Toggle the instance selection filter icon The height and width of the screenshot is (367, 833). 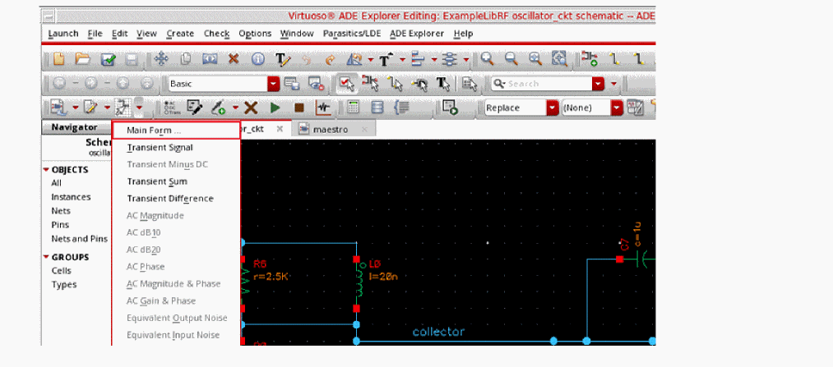coord(370,83)
